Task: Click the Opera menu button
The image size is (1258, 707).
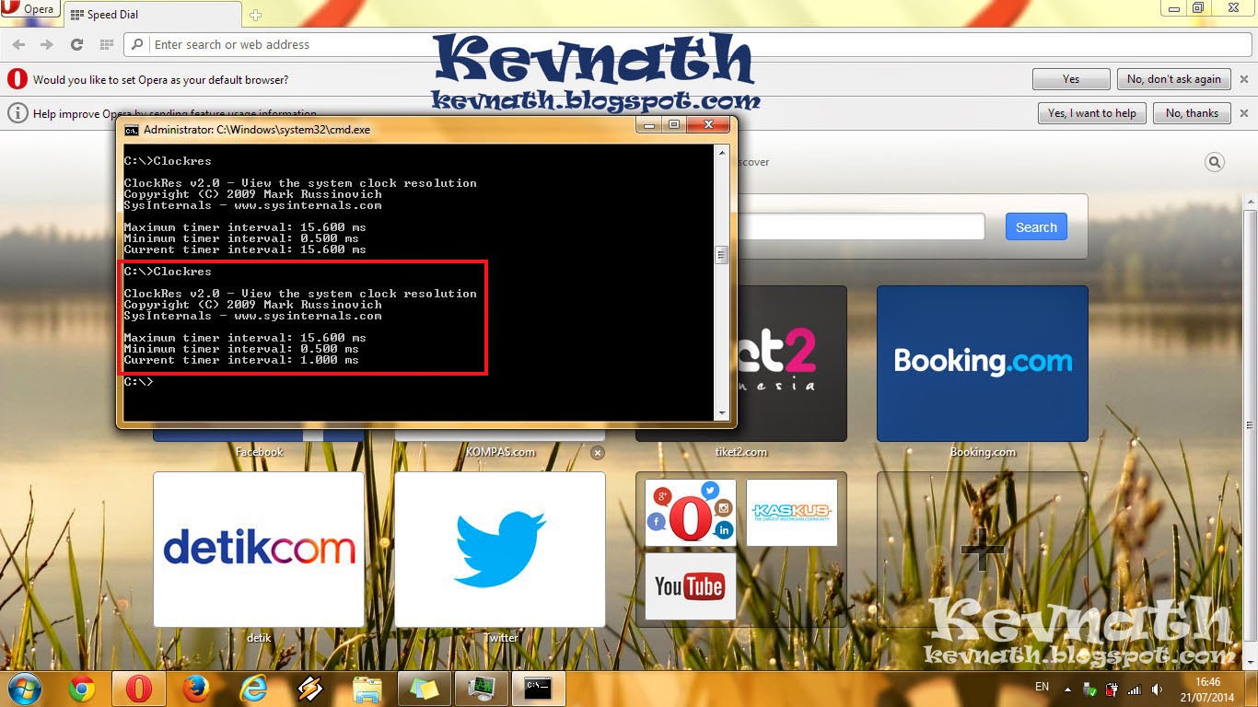Action: click(x=29, y=10)
